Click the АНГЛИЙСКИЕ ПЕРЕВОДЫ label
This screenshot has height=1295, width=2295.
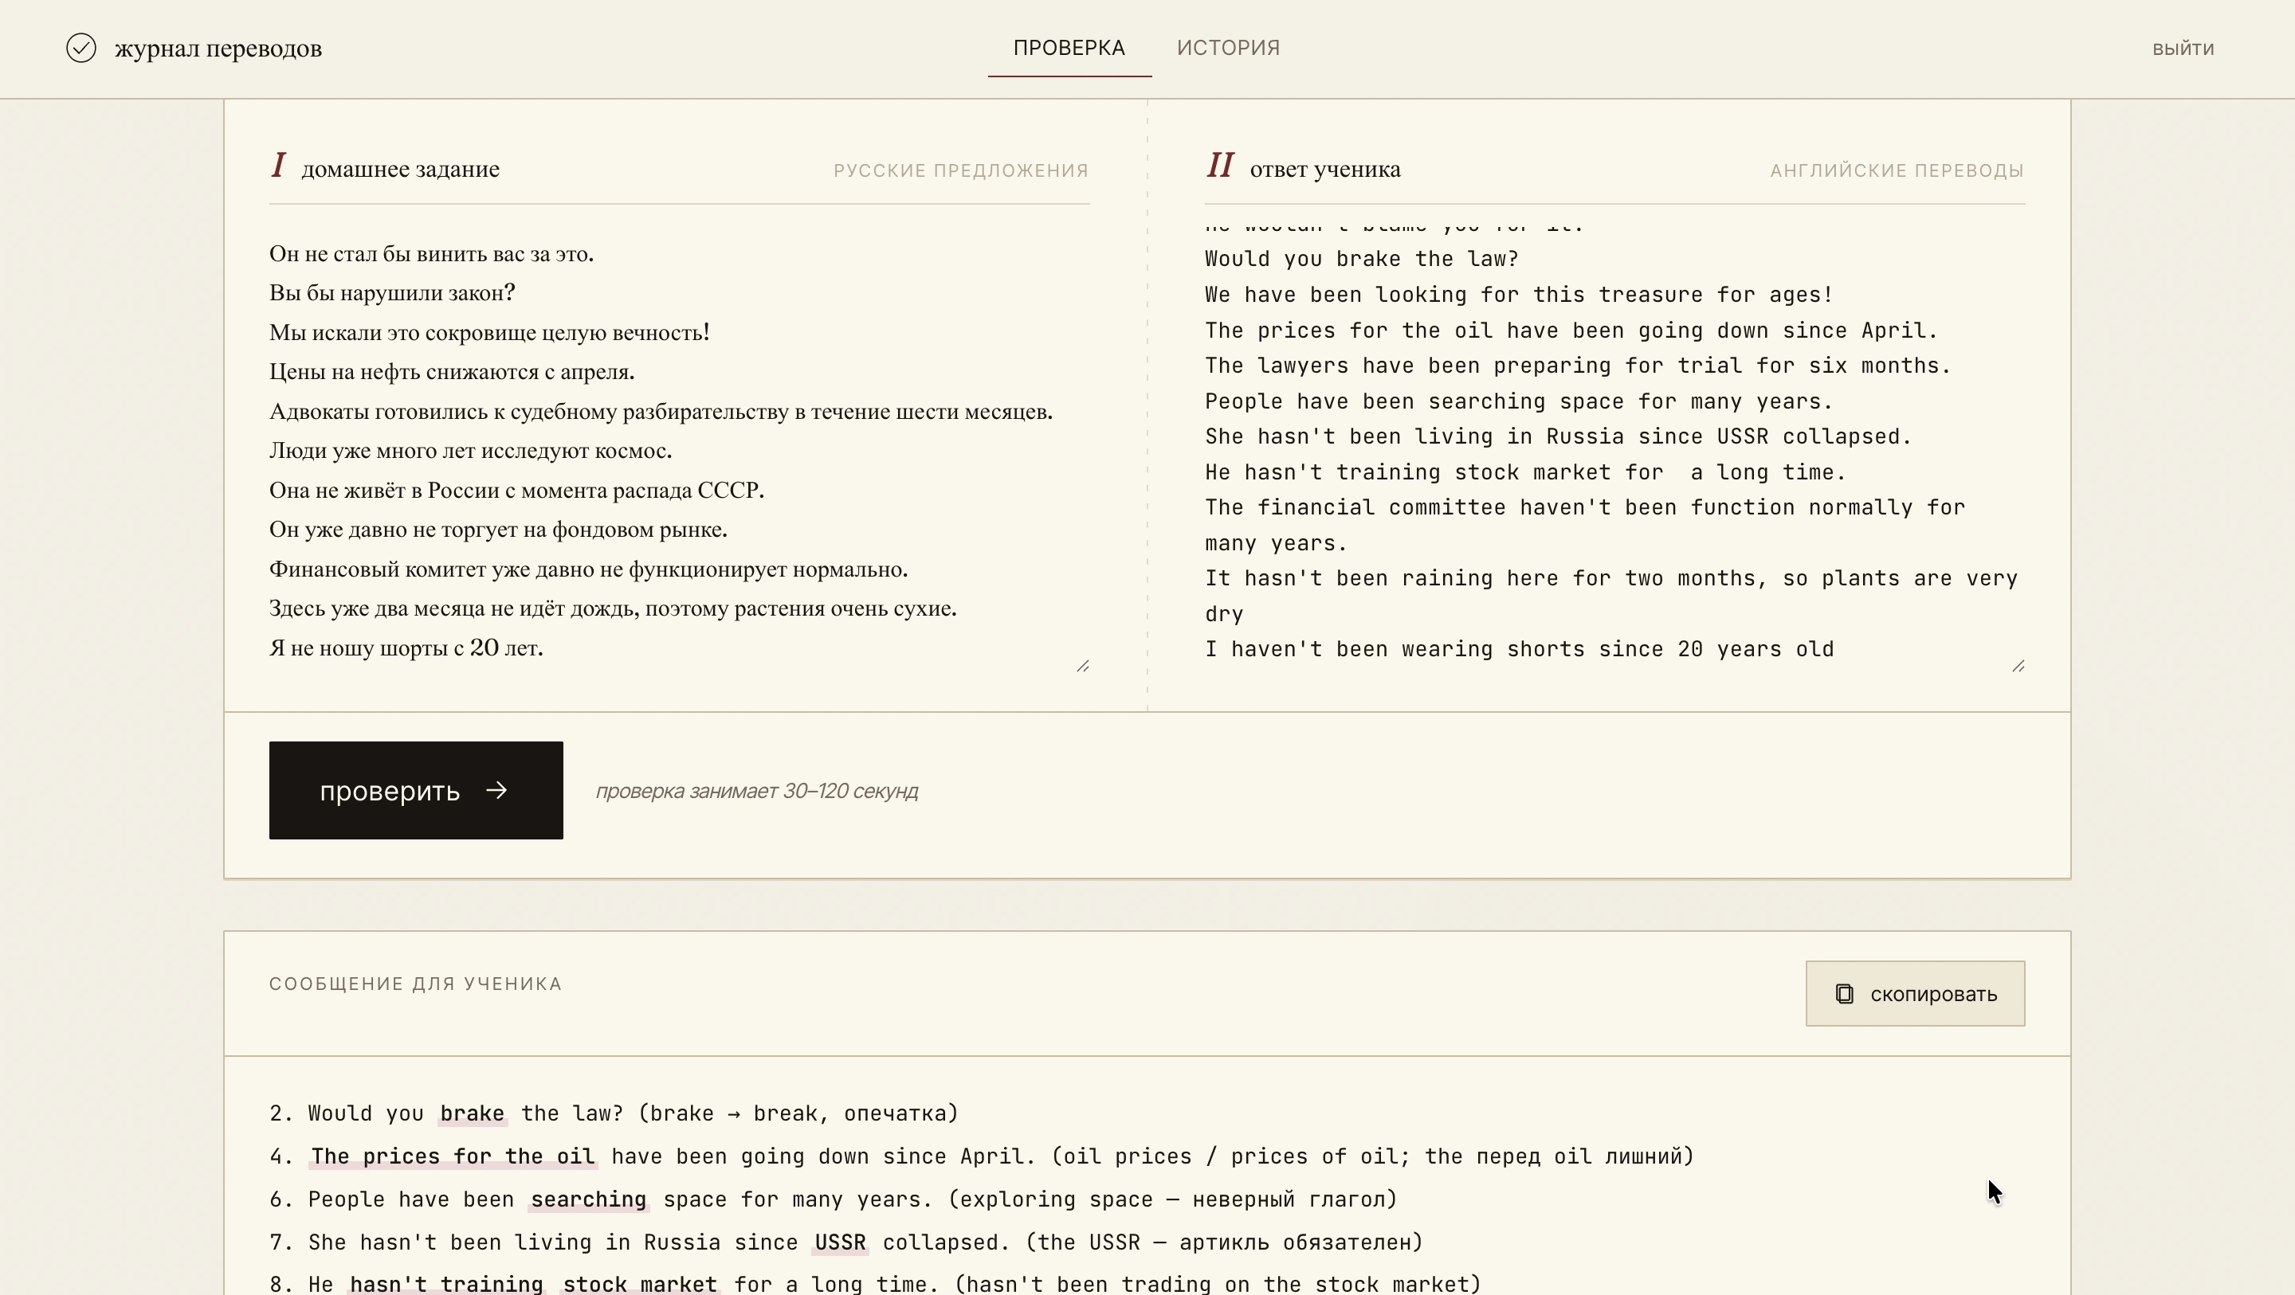click(1897, 170)
